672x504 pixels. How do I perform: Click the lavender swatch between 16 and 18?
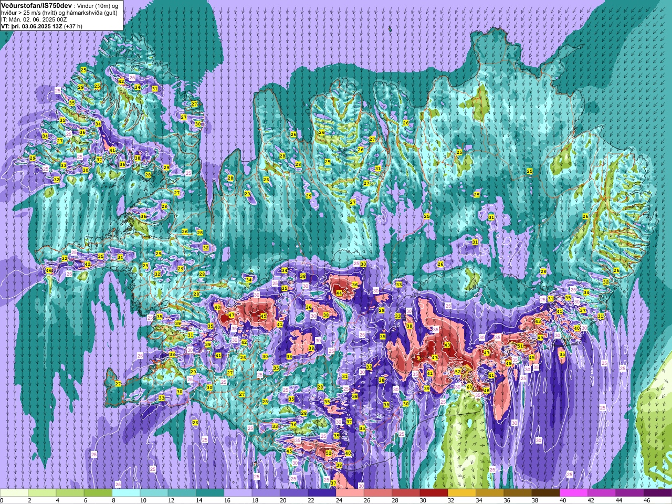click(238, 493)
